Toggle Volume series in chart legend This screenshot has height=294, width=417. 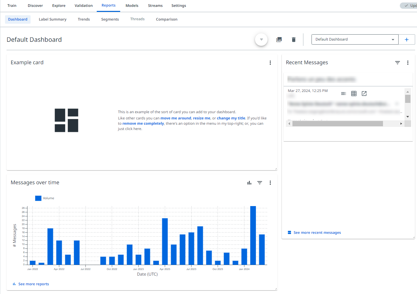pos(45,198)
